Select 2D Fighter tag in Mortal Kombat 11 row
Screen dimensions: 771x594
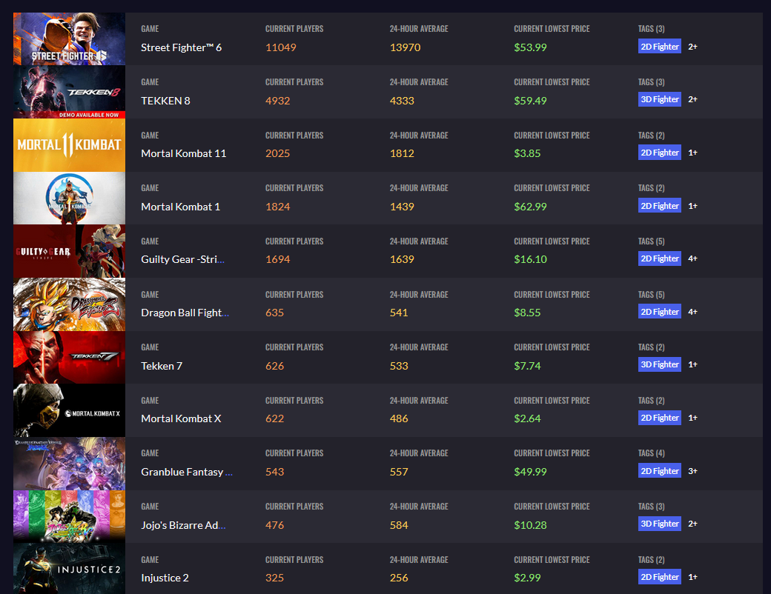point(659,153)
